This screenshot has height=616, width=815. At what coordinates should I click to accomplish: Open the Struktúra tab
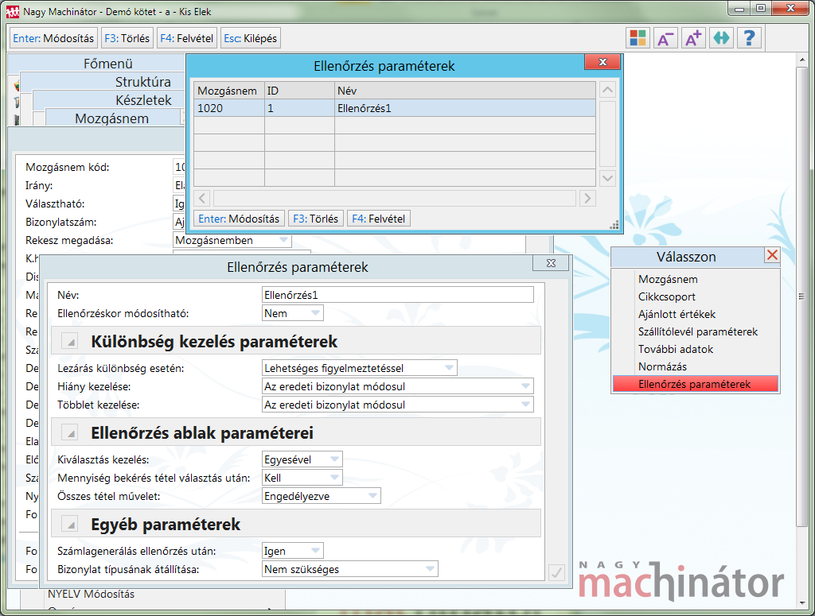[143, 82]
